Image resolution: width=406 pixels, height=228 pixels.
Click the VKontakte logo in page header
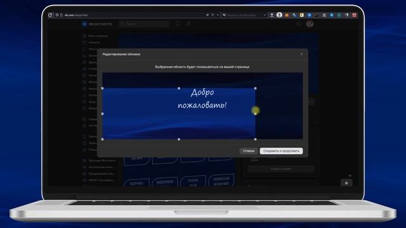tap(97, 24)
